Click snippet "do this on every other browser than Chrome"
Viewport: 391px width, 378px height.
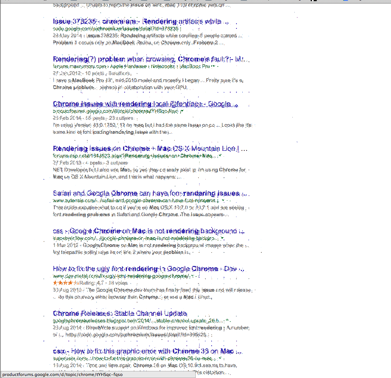click(132, 297)
